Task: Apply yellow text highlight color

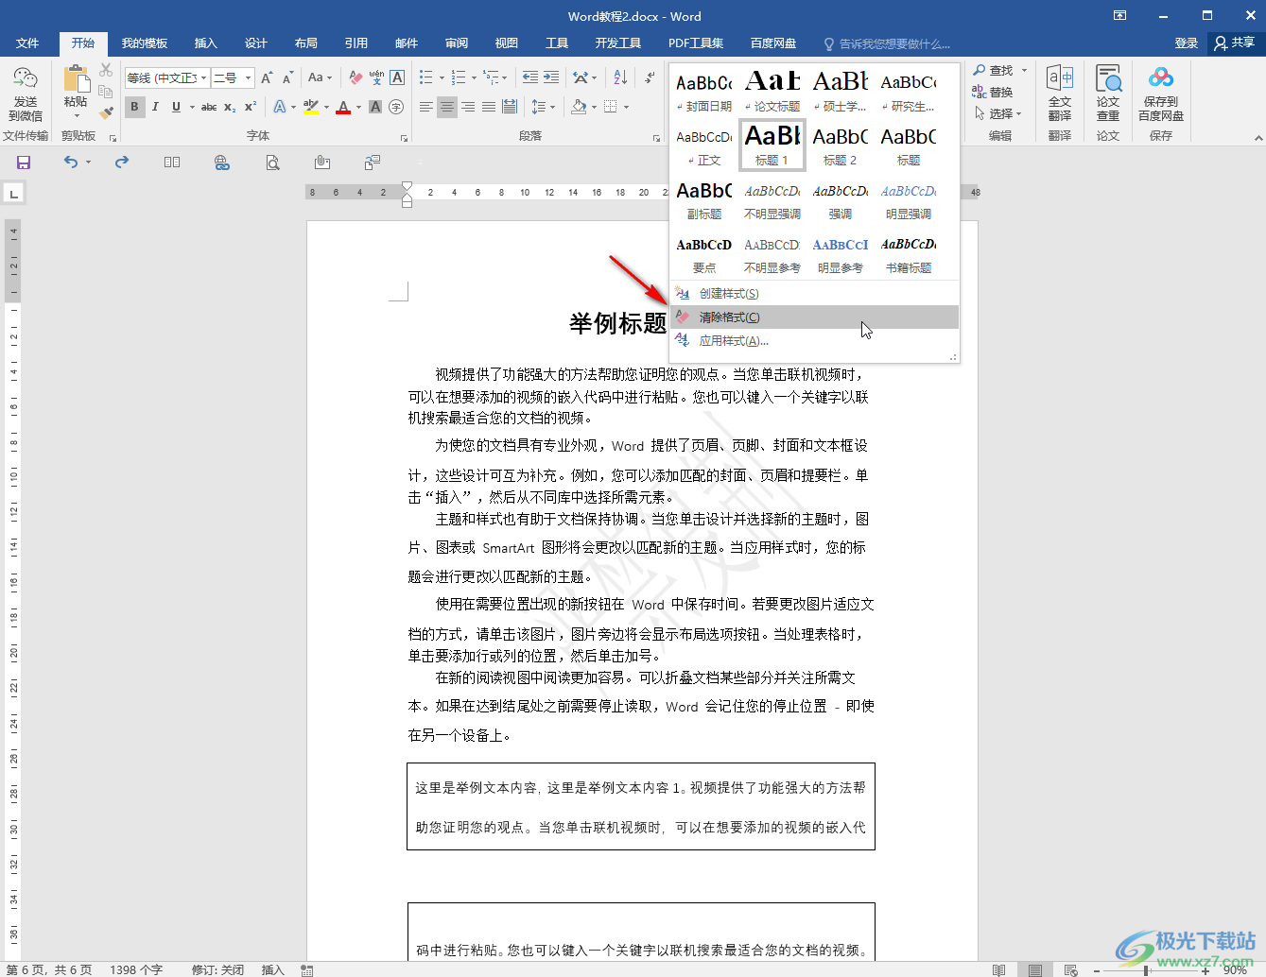Action: click(311, 107)
